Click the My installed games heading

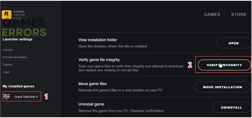18,86
